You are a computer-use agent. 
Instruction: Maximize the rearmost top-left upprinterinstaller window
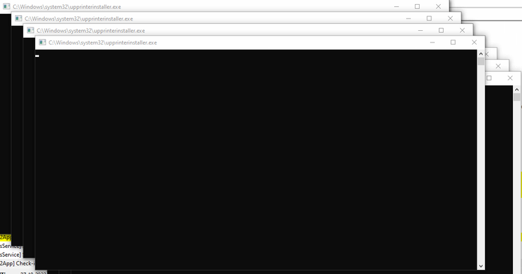click(x=417, y=6)
